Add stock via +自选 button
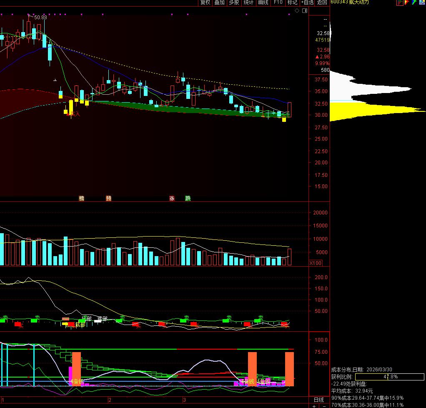Screen dimensions: 426x408 (x=307, y=3)
